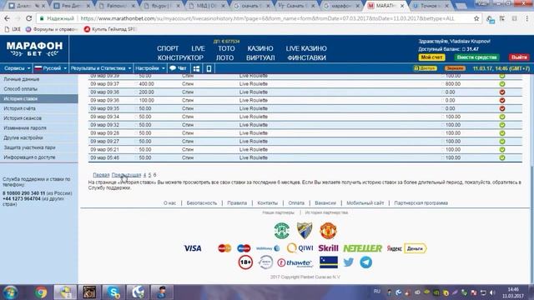Go to the КОНСТРУКТОР section
The height and width of the screenshot is (300, 534).
tap(180, 57)
